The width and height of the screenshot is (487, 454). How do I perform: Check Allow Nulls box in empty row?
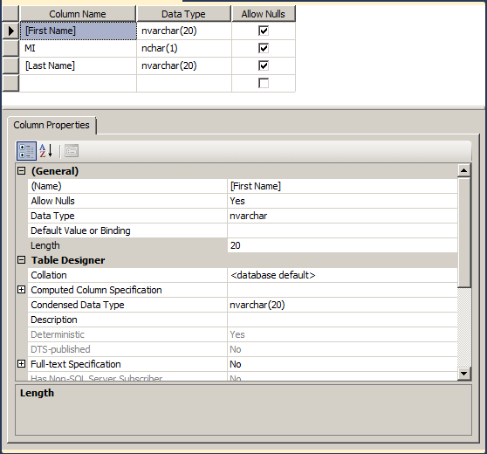click(264, 83)
